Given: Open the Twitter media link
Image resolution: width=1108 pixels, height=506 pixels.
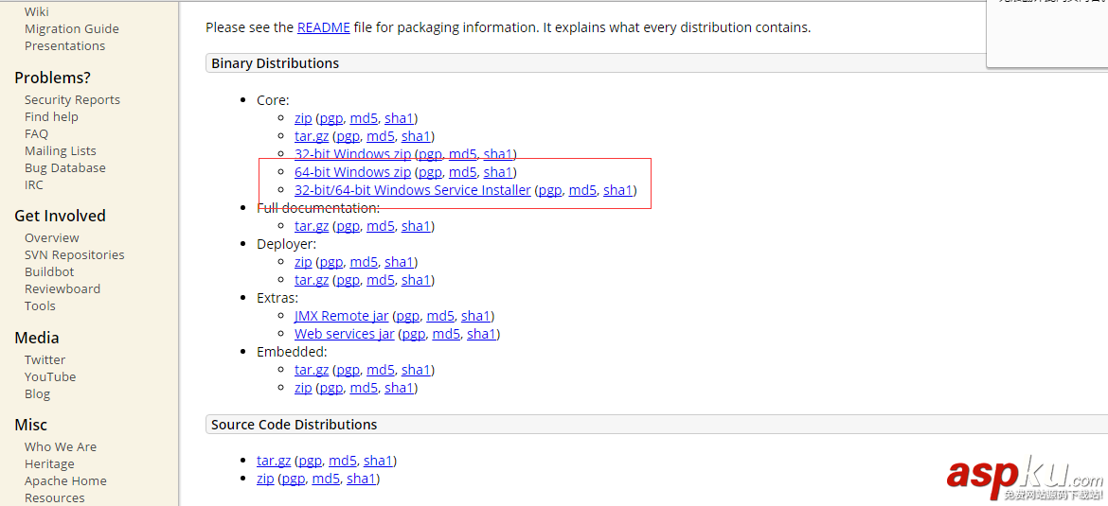Looking at the screenshot, I should 45,359.
